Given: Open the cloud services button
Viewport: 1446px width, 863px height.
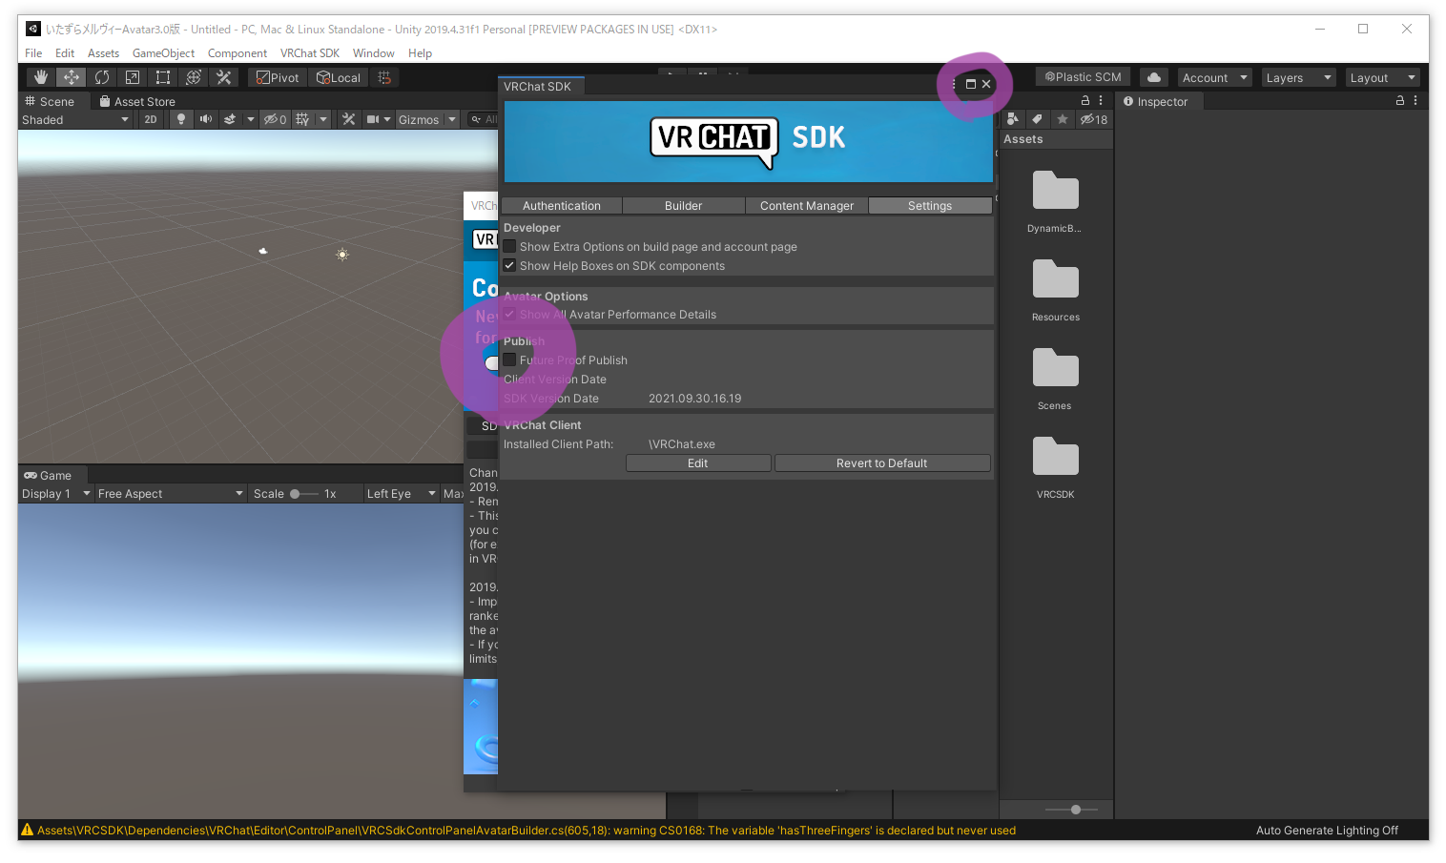Looking at the screenshot, I should [1154, 77].
